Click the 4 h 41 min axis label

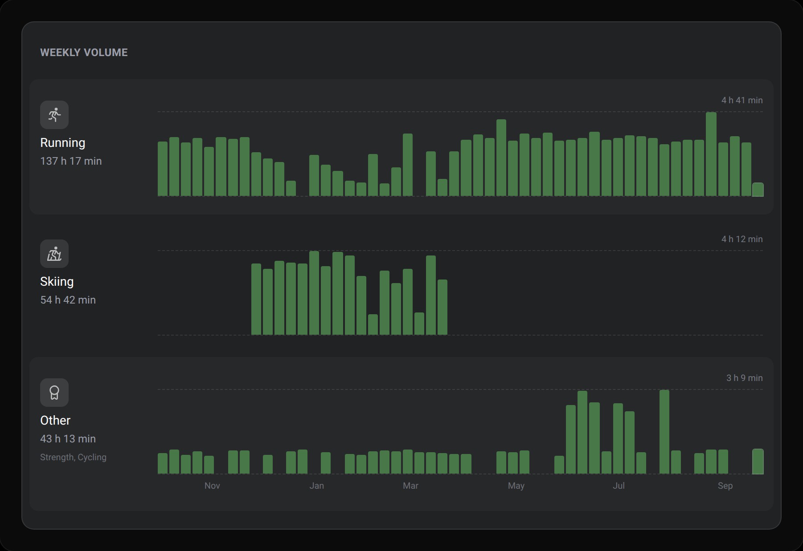click(x=742, y=100)
